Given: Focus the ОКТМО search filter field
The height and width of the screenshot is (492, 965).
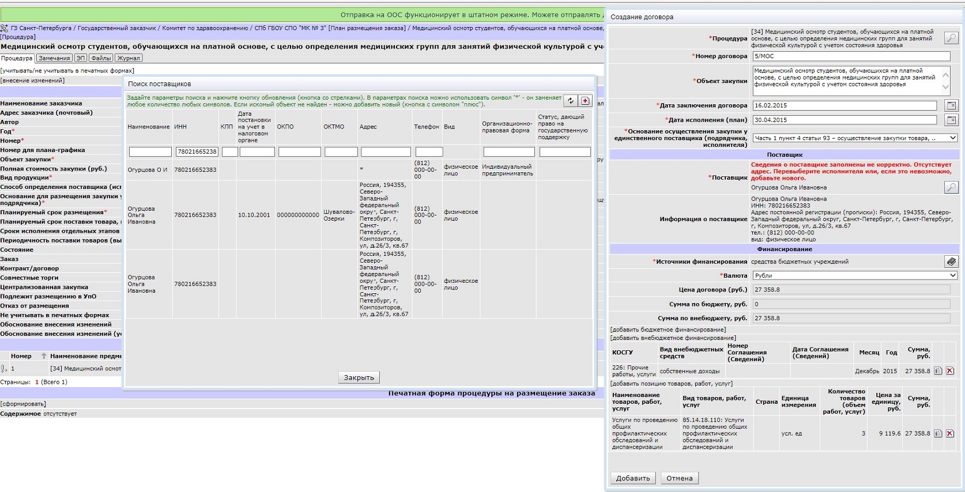Looking at the screenshot, I should [x=341, y=152].
